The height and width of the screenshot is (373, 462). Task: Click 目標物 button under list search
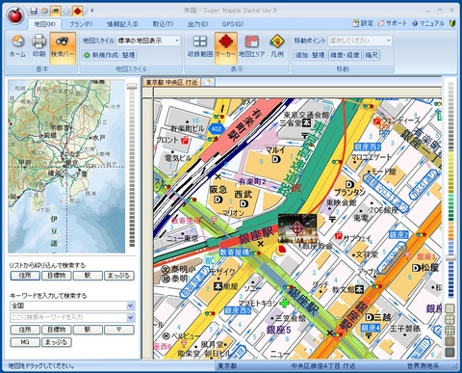(57, 276)
